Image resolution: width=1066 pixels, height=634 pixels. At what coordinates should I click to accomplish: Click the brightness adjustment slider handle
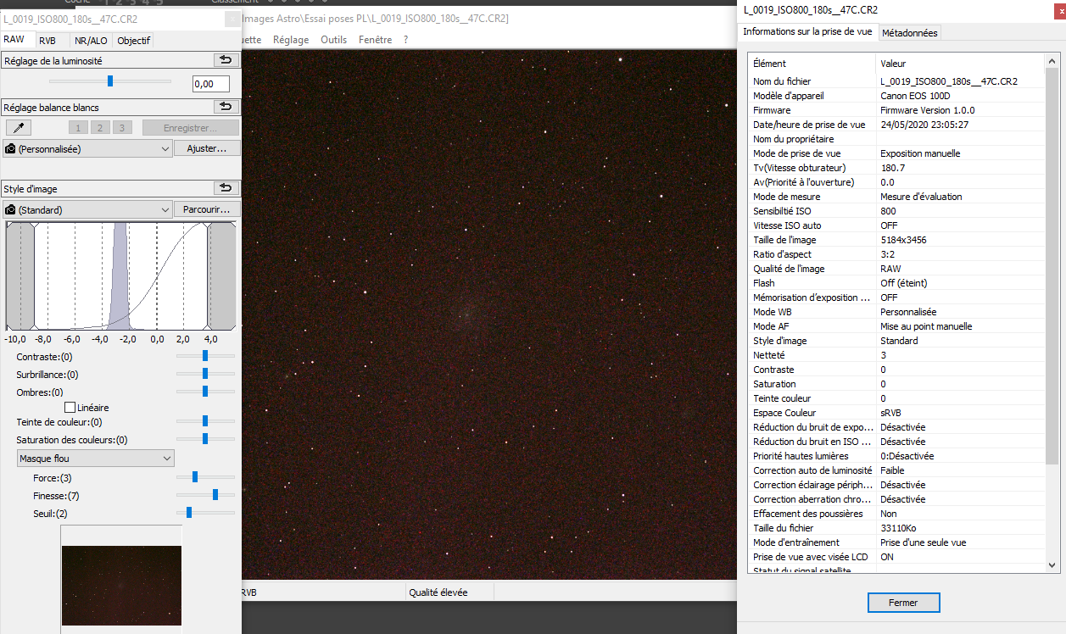click(110, 81)
